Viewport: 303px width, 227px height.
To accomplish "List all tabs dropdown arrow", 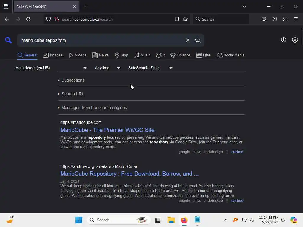I will point(244,7).
